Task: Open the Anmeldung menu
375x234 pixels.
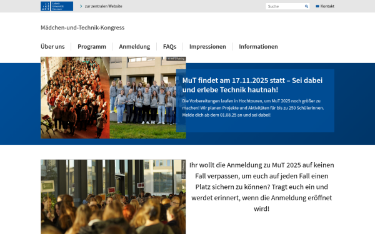Action: 134,47
